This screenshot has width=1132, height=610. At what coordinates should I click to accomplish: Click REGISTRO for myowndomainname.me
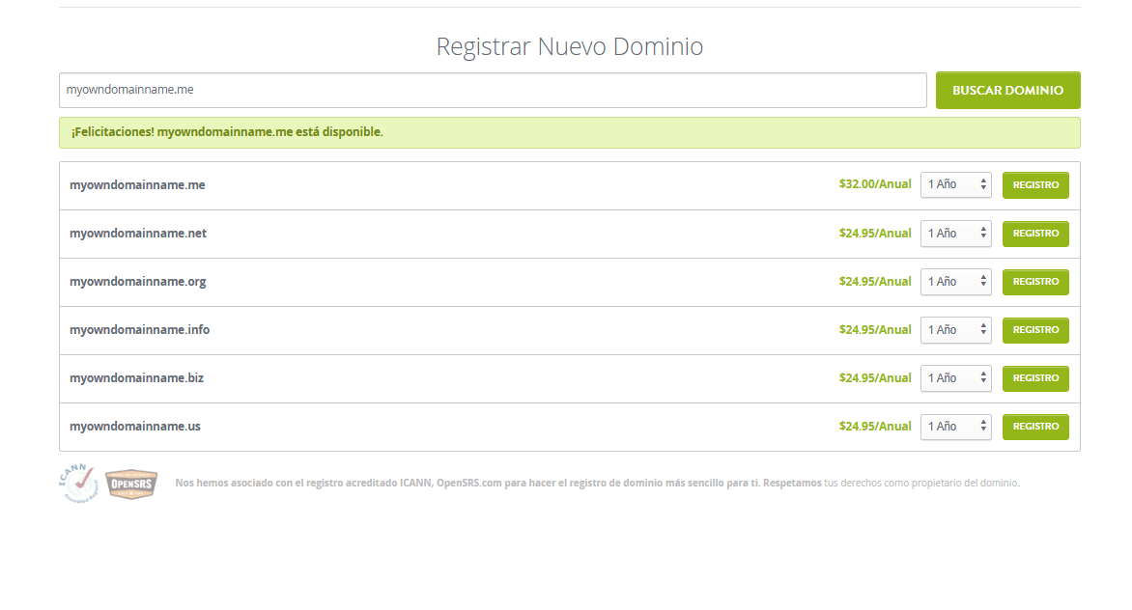tap(1035, 184)
